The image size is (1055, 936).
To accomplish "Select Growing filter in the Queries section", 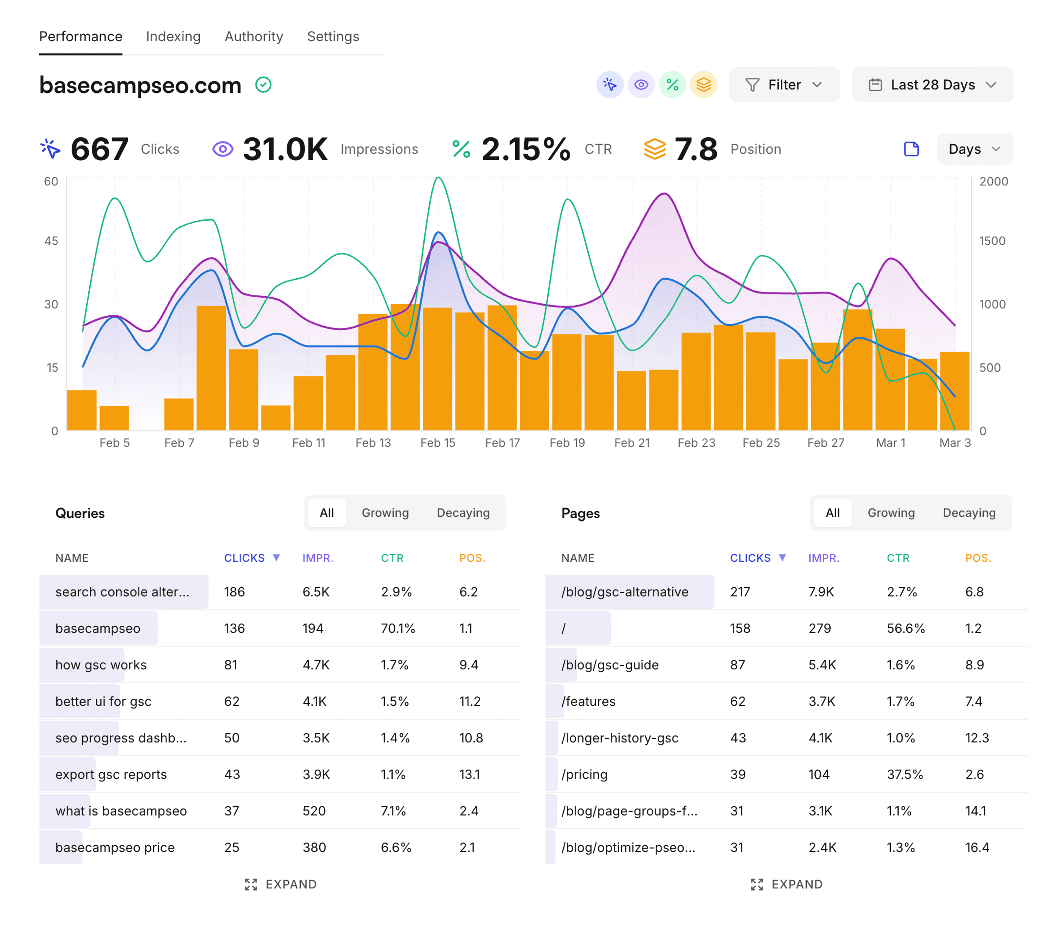I will 385,513.
